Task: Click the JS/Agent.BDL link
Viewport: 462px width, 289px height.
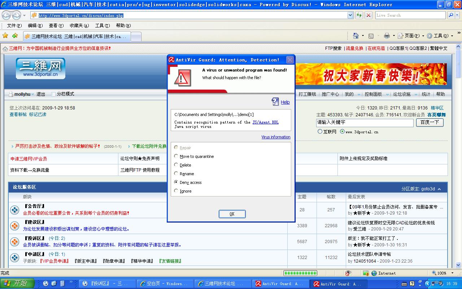Action: coord(266,122)
